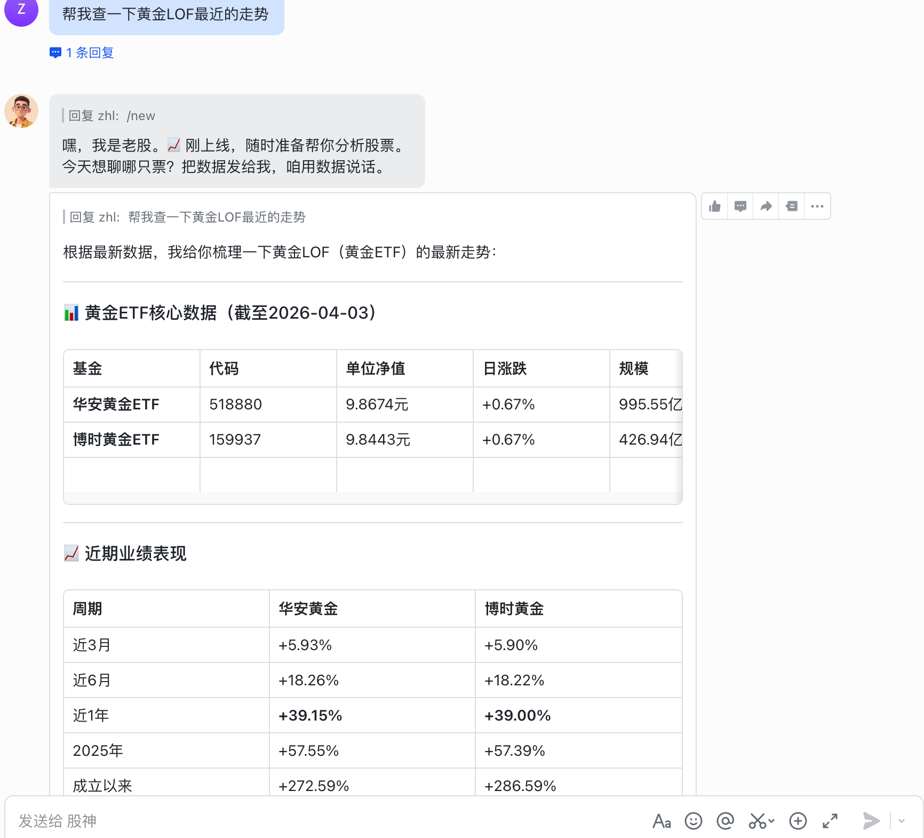The height and width of the screenshot is (838, 924).
Task: Click the send message arrow
Action: (x=871, y=821)
